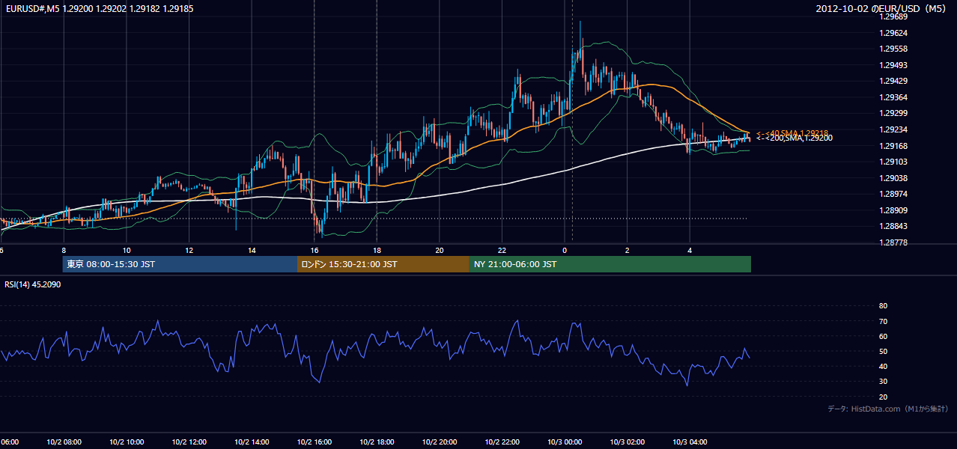Click hour label 12 under price chart

pos(189,250)
